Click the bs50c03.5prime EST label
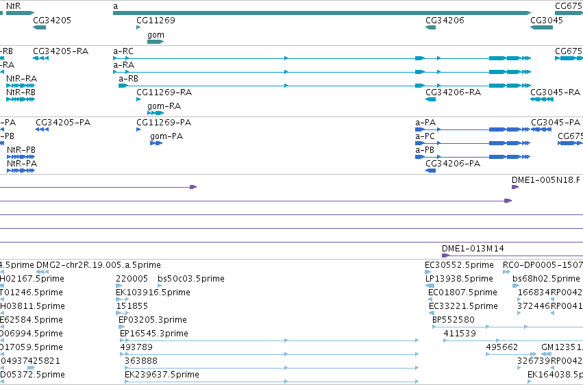This screenshot has height=385, width=583. [191, 279]
